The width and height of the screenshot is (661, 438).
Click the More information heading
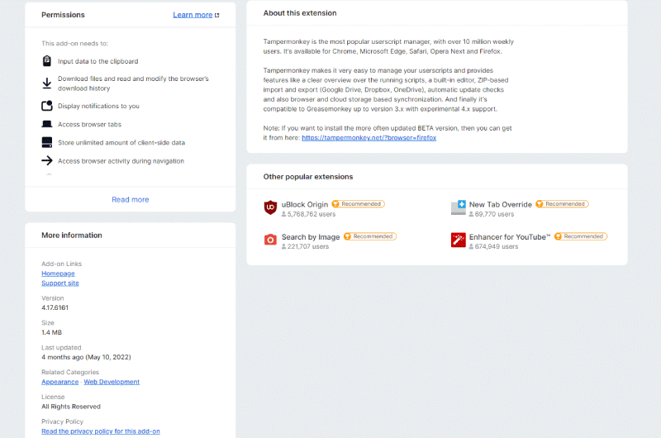pyautogui.click(x=72, y=236)
